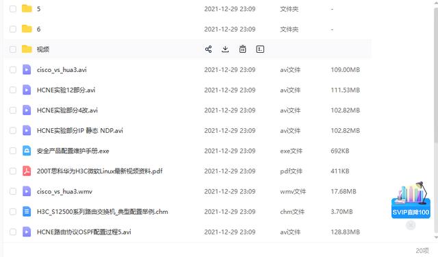This screenshot has width=438, height=257.
Task: Select checkbox for H3C_S12500 chm file
Action: [x=13, y=211]
